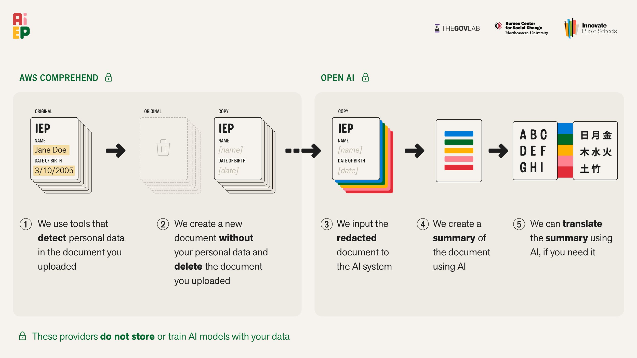The width and height of the screenshot is (637, 358).
Task: Click the Chinese characters translation card
Action: point(595,151)
